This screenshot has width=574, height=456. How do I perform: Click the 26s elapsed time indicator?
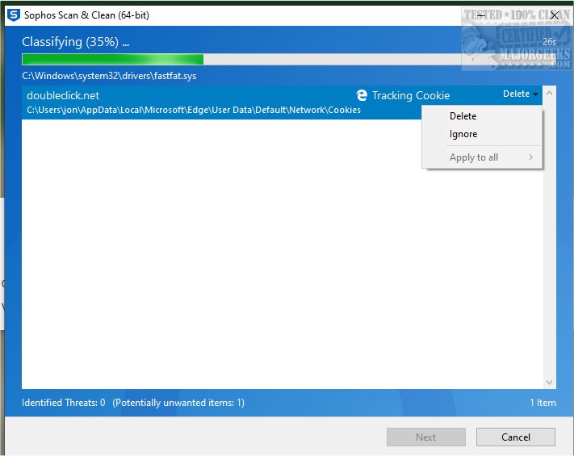coord(549,42)
